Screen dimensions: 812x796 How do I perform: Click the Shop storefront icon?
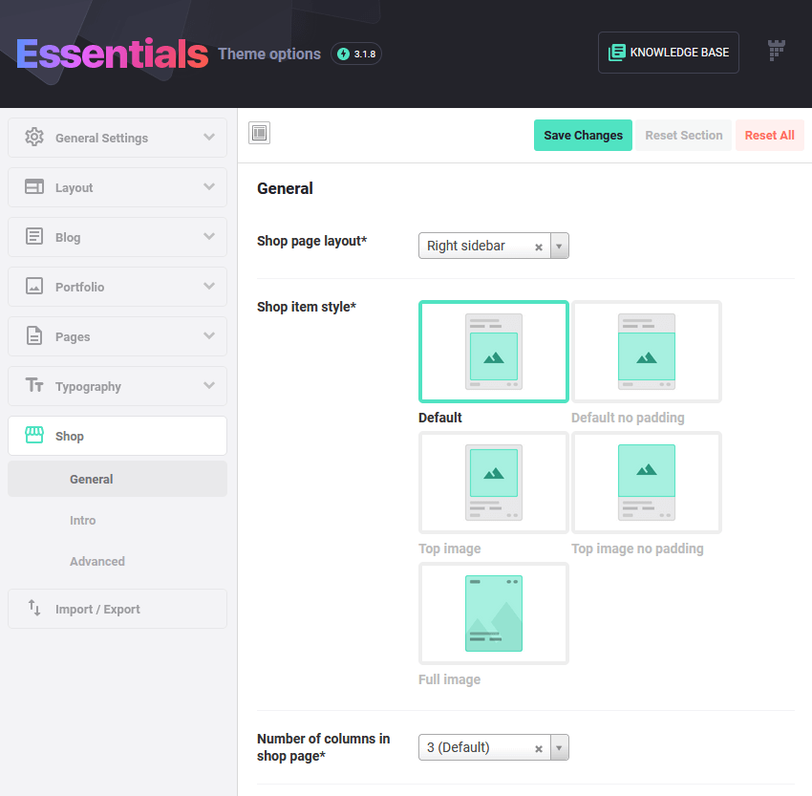[x=34, y=436]
